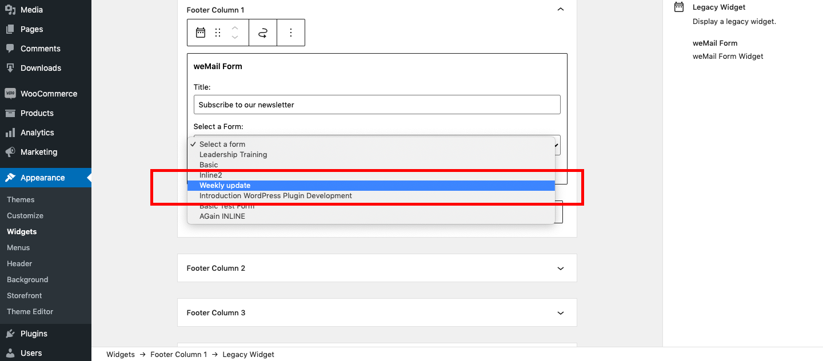Select the WooCommerce icon in admin menu
823x361 pixels.
pos(11,93)
